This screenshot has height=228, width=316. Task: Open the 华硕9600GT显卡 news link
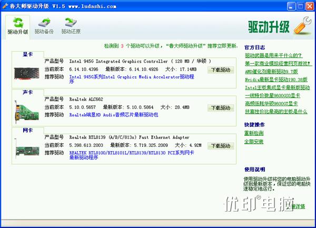click(271, 104)
